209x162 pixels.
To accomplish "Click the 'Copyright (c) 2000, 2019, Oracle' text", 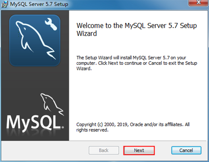I will 133,127.
